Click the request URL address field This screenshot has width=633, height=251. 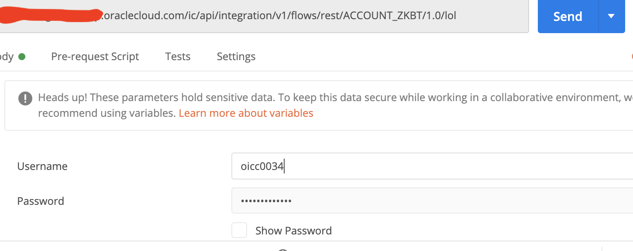(489, 16)
